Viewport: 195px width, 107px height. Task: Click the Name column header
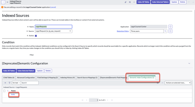(x=13, y=91)
